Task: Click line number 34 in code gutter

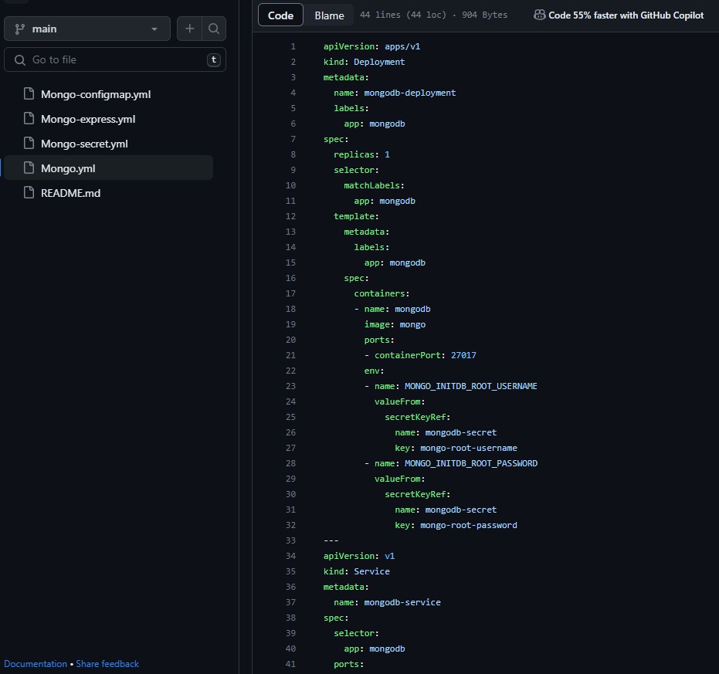Action: (290, 556)
